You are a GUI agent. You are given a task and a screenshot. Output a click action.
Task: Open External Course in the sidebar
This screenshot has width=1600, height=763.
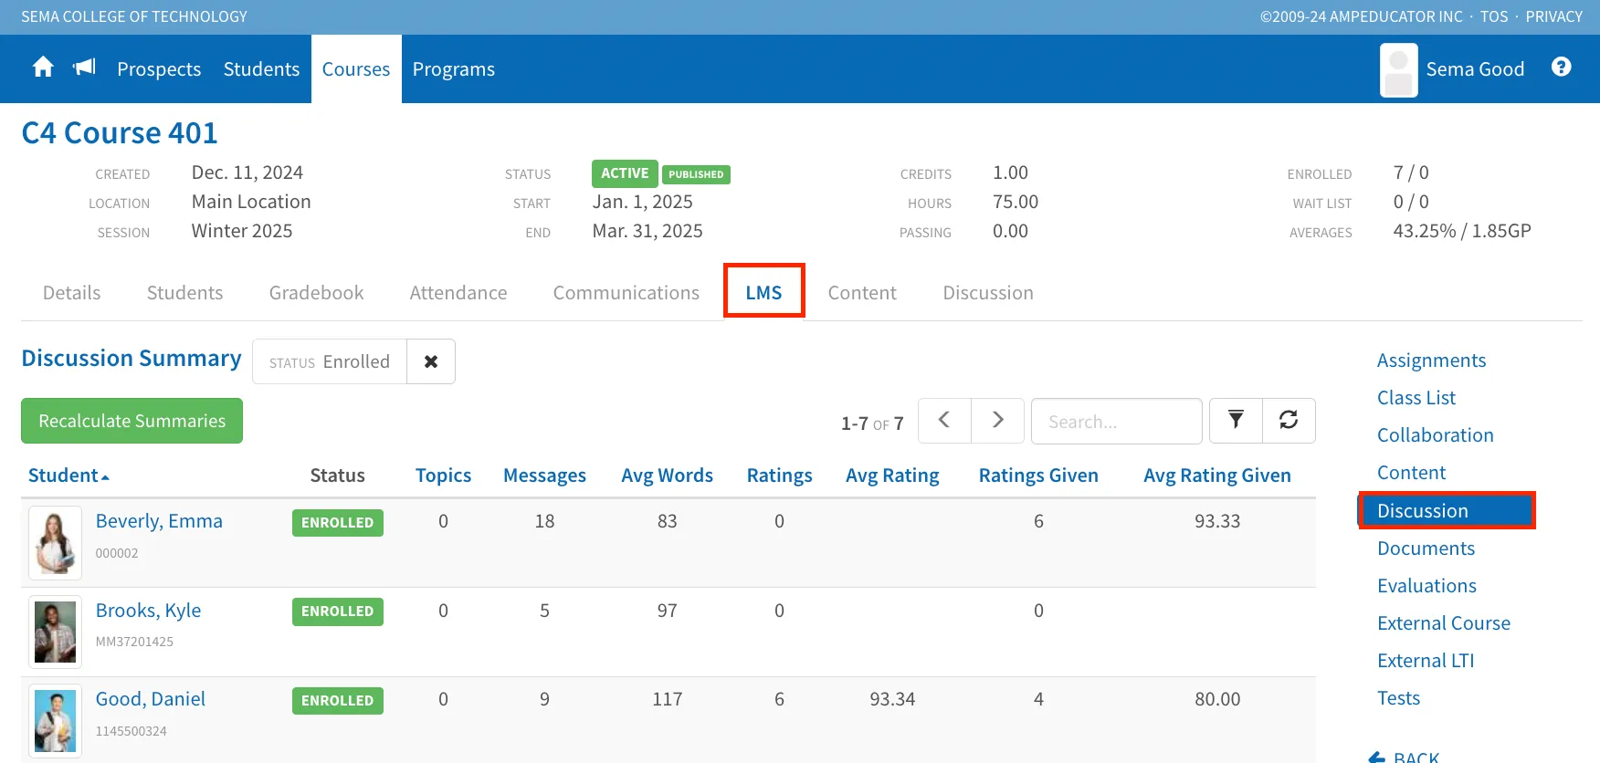tap(1444, 623)
